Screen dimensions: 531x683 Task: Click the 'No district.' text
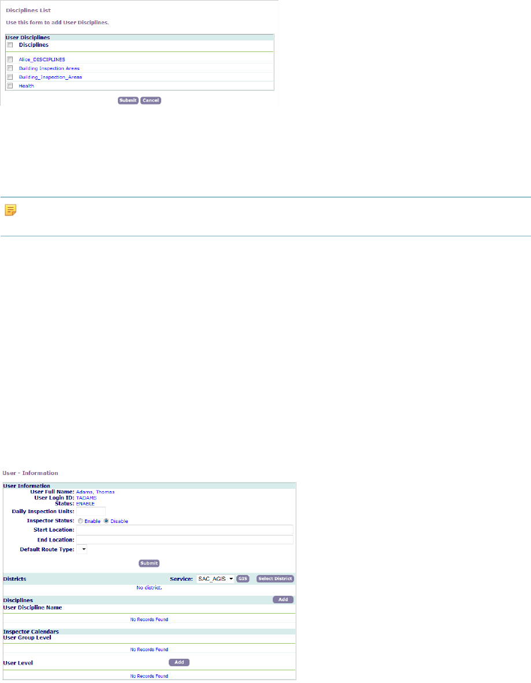pos(149,588)
